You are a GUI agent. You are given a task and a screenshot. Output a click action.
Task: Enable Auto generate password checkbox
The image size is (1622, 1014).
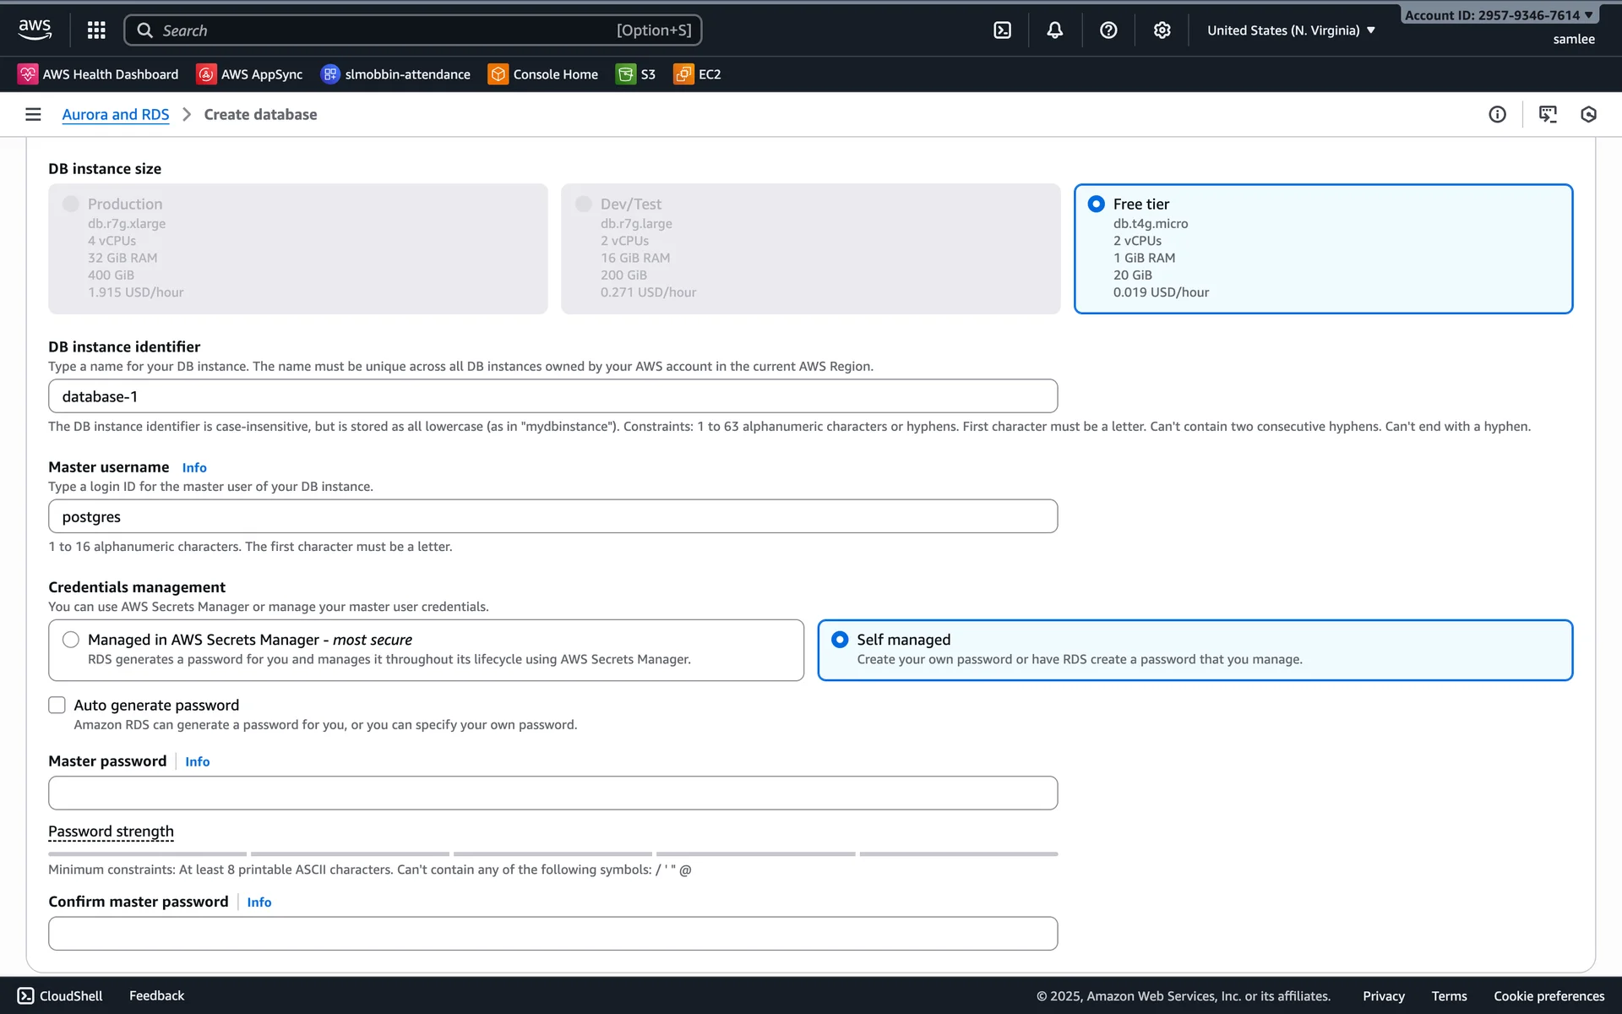coord(57,705)
